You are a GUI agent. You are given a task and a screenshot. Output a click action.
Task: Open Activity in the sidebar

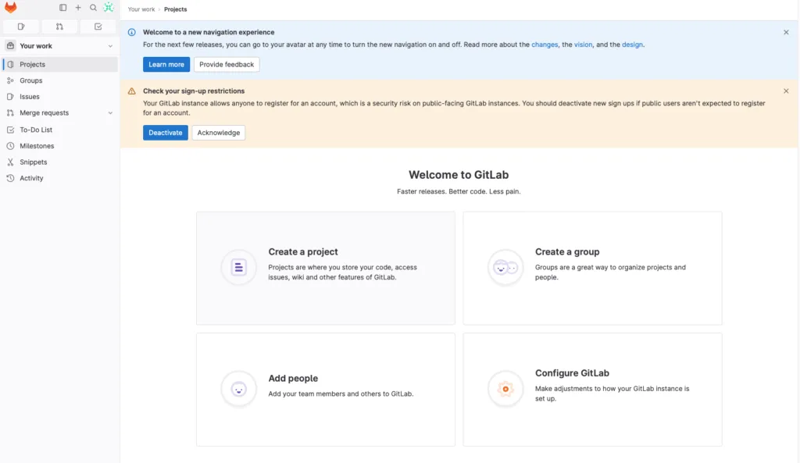point(31,178)
